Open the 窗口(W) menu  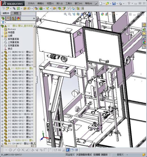[78, 3]
